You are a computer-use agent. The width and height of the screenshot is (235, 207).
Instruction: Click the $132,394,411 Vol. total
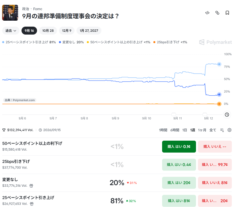(x=20, y=130)
